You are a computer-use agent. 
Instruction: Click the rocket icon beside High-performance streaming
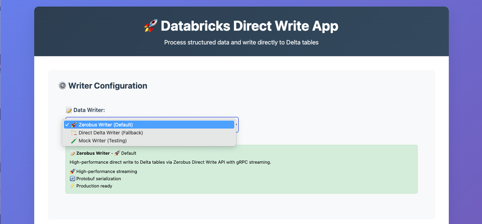point(72,171)
